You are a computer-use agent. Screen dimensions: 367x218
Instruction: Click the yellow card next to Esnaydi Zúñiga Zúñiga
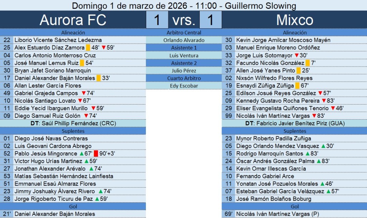[297, 86]
